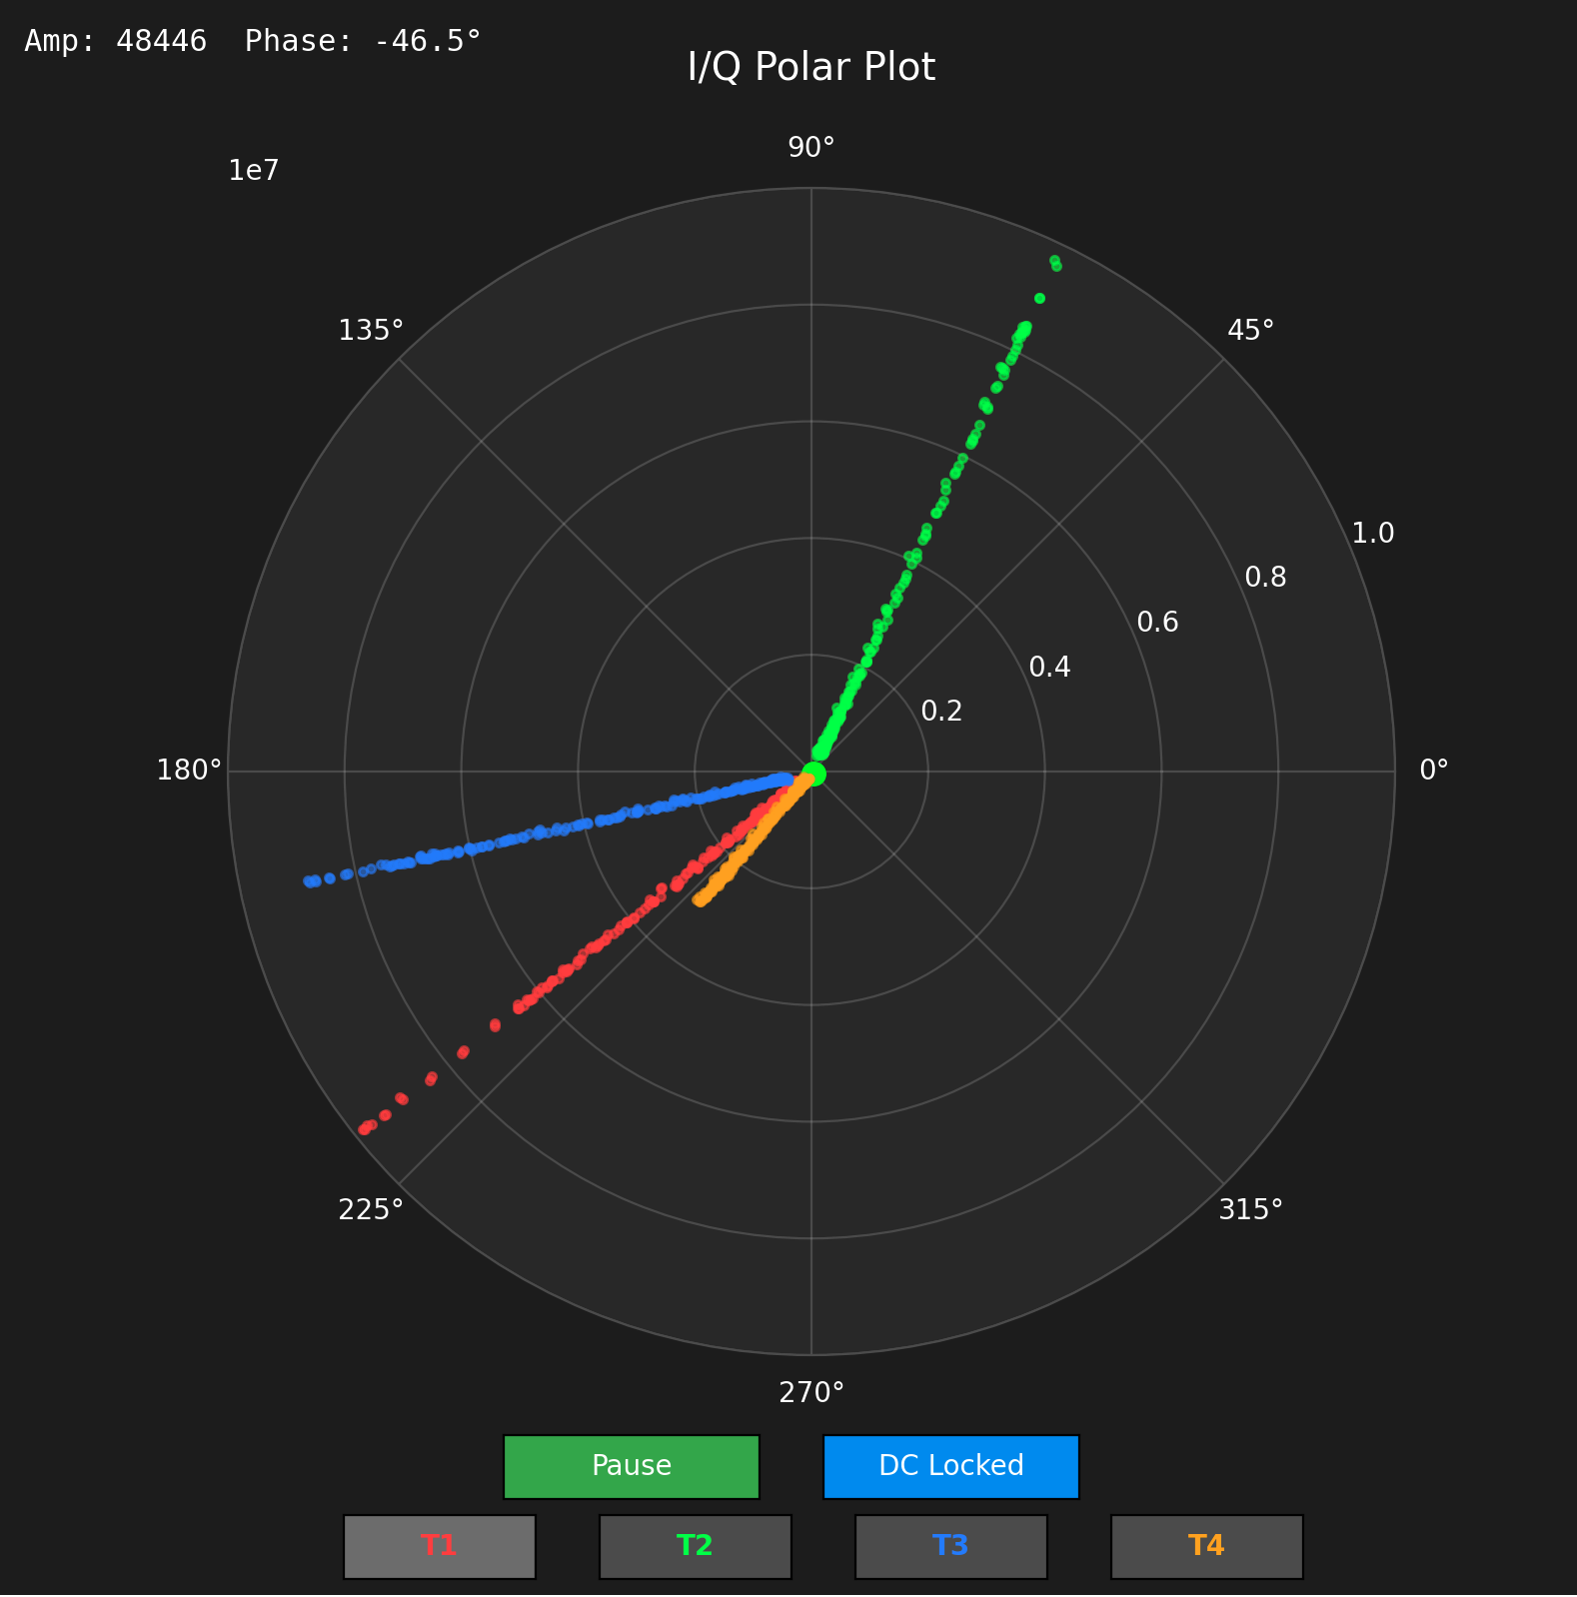Select the T4 trace button
The image size is (1577, 1597).
[x=1207, y=1546]
